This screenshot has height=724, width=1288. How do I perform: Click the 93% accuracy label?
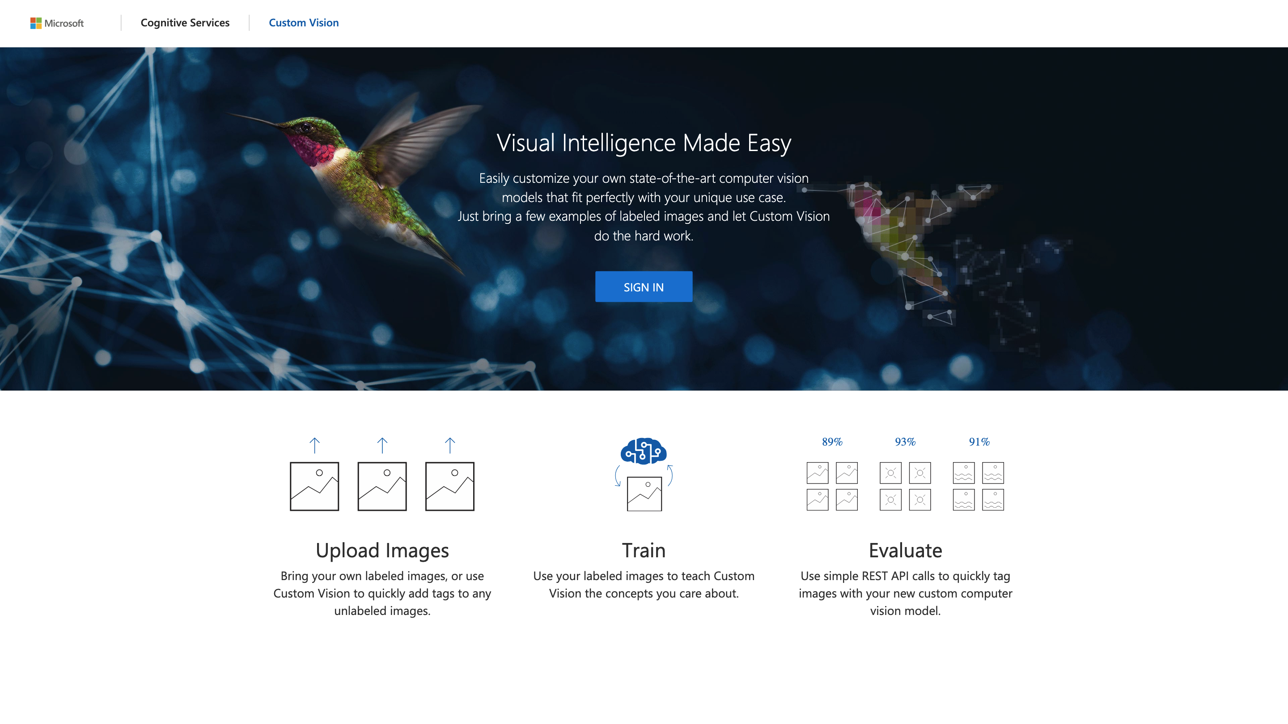tap(905, 442)
